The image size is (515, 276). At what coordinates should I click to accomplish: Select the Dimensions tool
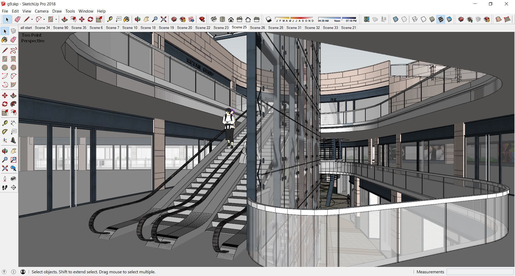click(13, 123)
